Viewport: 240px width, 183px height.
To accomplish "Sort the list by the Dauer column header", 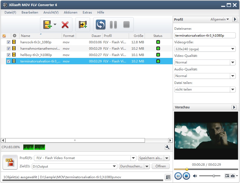I will 89,36.
